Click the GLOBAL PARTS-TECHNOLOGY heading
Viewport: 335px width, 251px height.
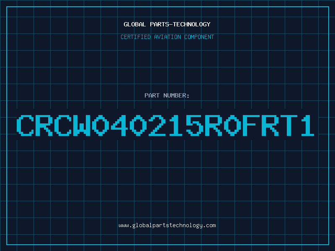tap(167, 24)
